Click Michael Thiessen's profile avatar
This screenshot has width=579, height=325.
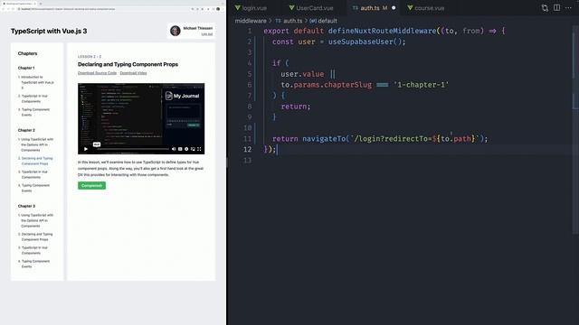pos(175,31)
